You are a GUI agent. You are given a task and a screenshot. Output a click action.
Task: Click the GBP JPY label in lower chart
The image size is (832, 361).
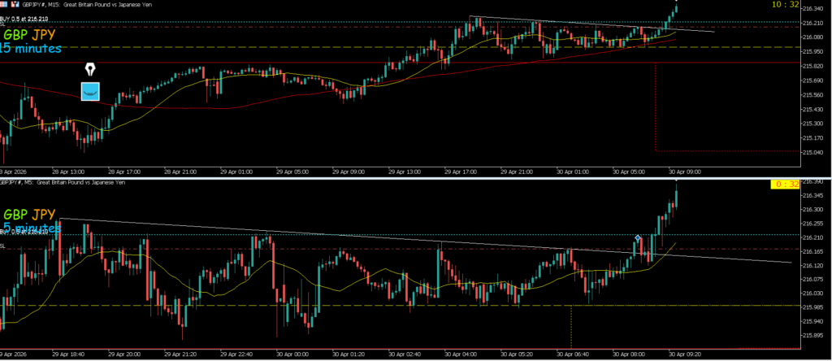click(x=30, y=215)
